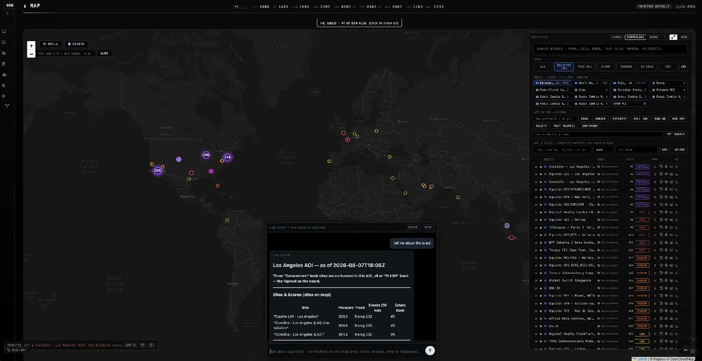Open the book icon in left sidebar
Screen dimensions: 702x361
click(4, 64)
